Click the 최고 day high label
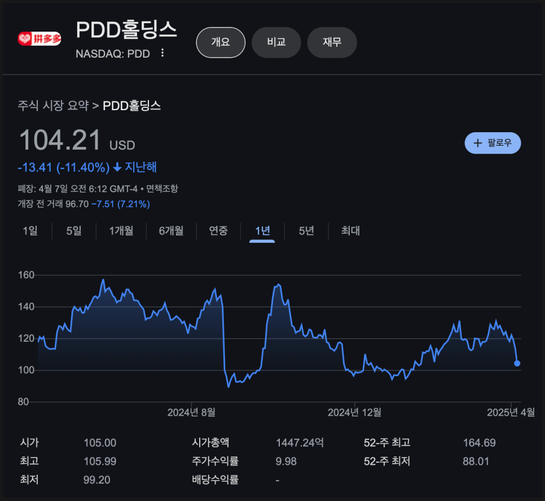The width and height of the screenshot is (545, 501). click(x=29, y=461)
